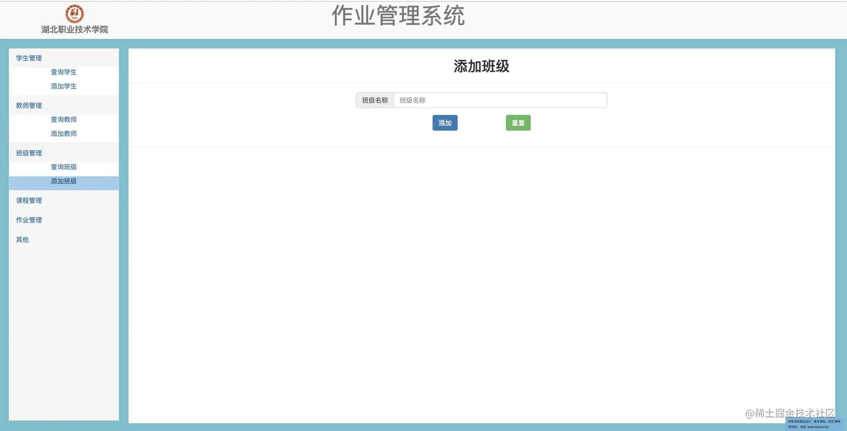Click the blue 添加 submit button
Screen dimensions: 847x431
(445, 123)
